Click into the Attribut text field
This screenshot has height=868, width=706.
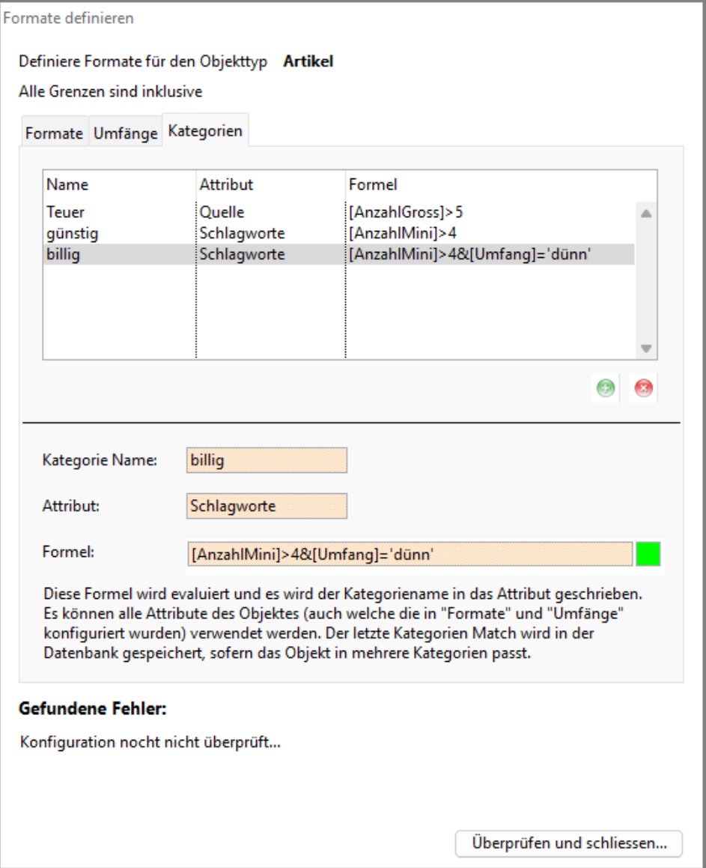[x=266, y=505]
